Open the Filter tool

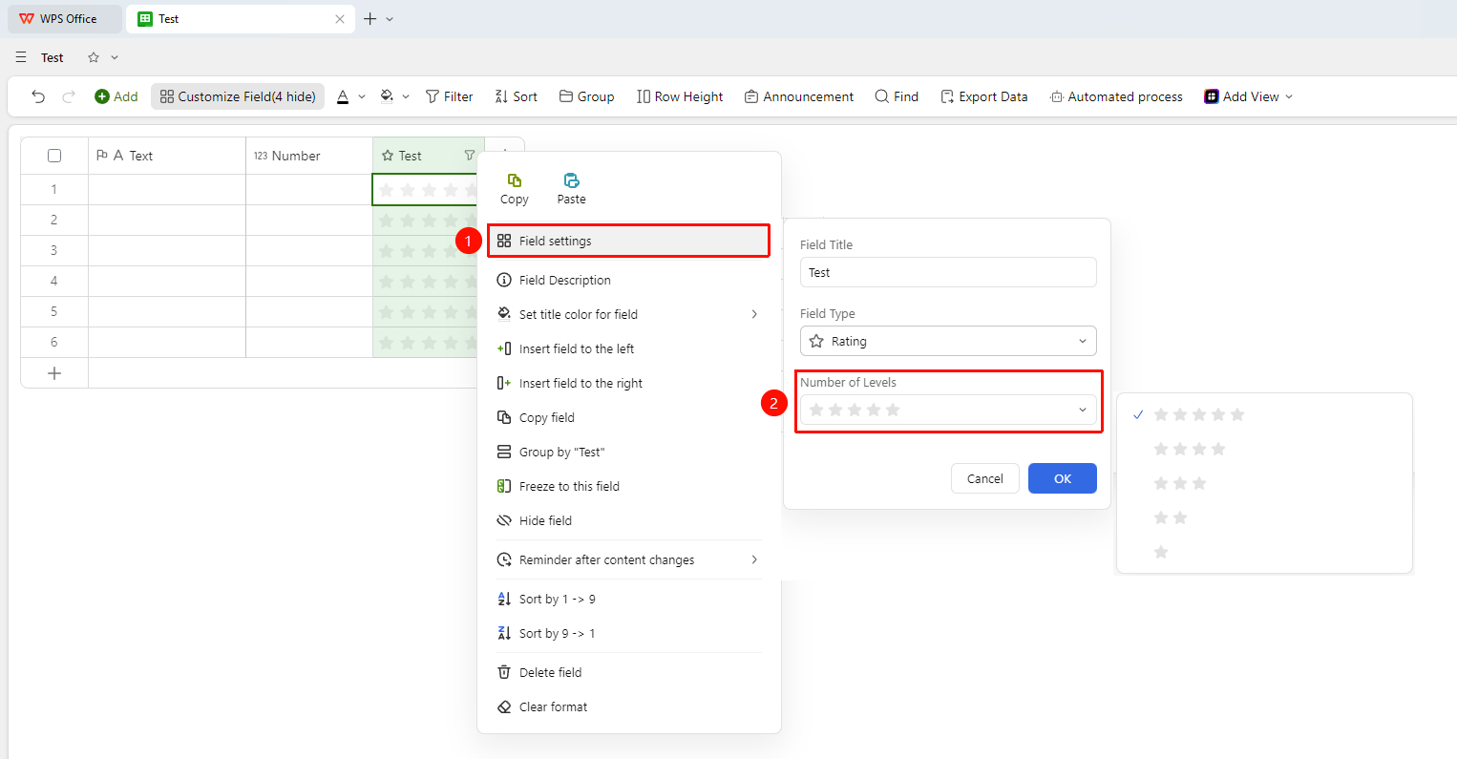449,96
